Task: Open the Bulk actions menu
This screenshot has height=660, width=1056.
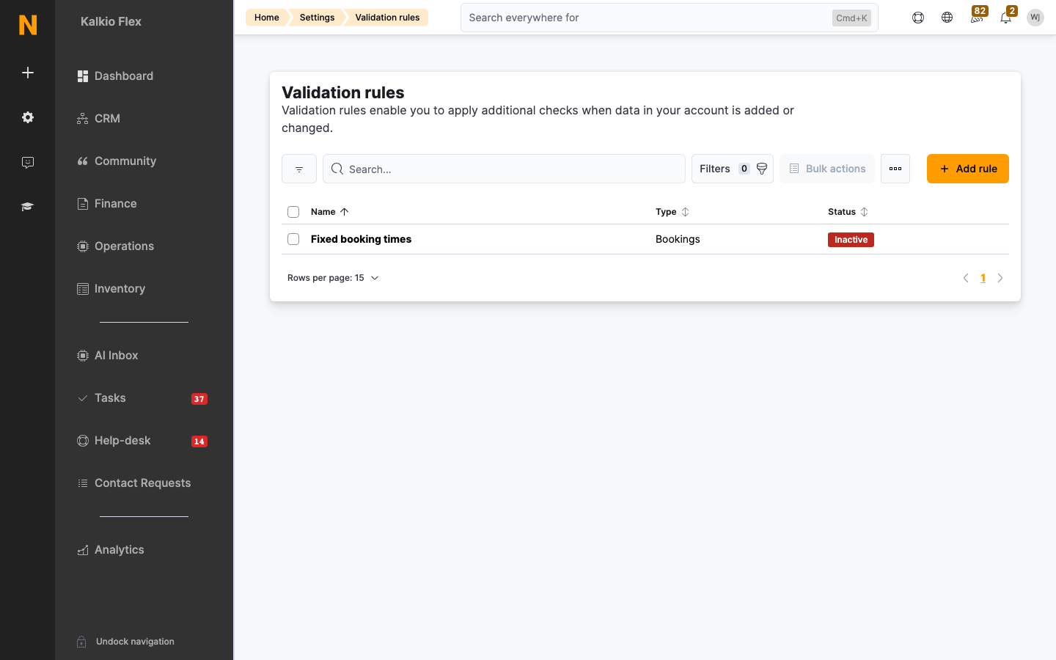Action: pos(827,169)
